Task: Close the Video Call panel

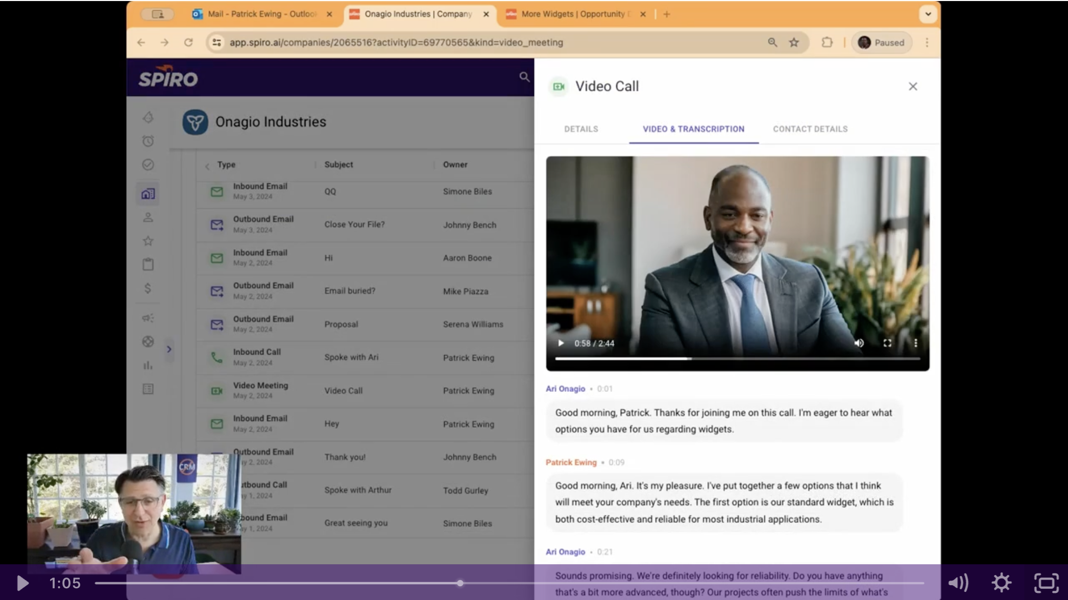Action: click(913, 87)
